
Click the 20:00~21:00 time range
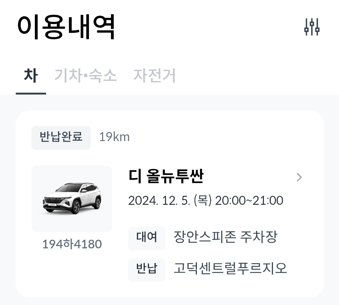[249, 200]
